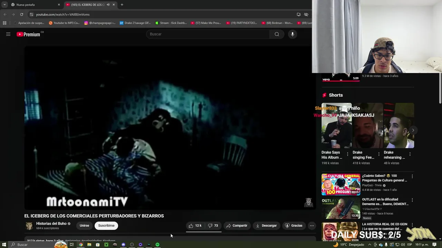Image resolution: width=442 pixels, height=248 pixels.
Task: Open (19) PARTYNEXTDO... bookmark
Action: pyautogui.click(x=242, y=23)
